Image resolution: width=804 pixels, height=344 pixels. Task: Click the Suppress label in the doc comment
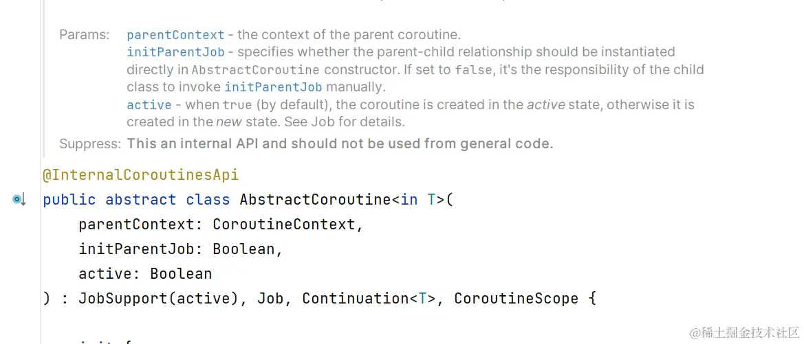90,144
